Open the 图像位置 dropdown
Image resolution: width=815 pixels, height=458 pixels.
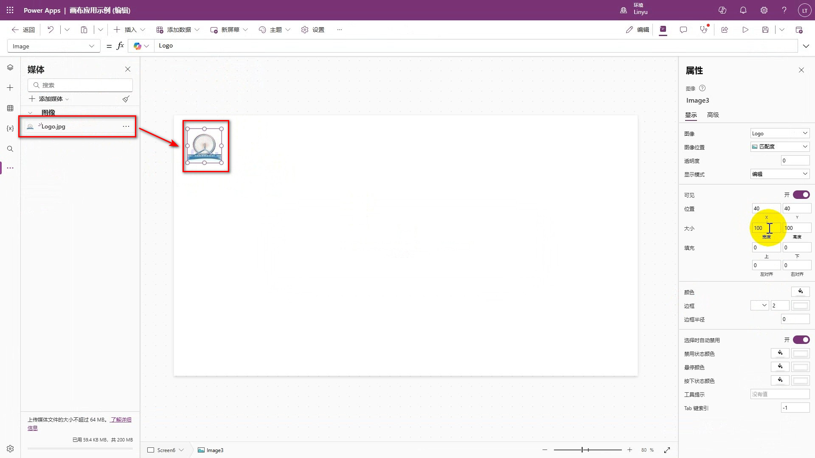click(x=780, y=147)
